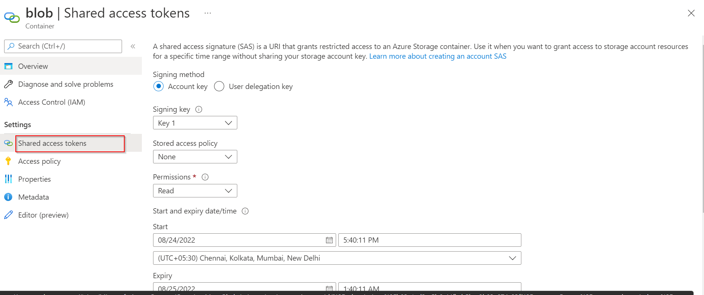Open the Start date calendar picker

pos(329,240)
